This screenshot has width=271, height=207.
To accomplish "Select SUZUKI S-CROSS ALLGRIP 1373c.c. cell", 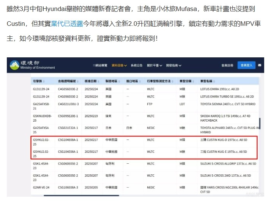I will tap(228, 164).
